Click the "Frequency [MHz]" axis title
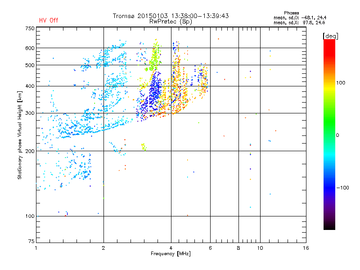This screenshot has width=360, height=270. 171,254
